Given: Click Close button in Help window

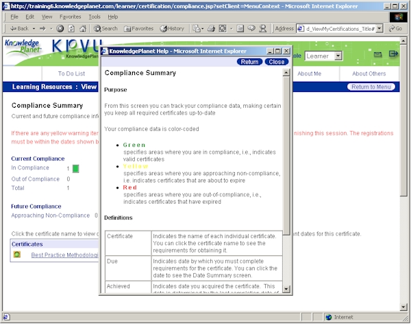Looking at the screenshot, I should (277, 62).
